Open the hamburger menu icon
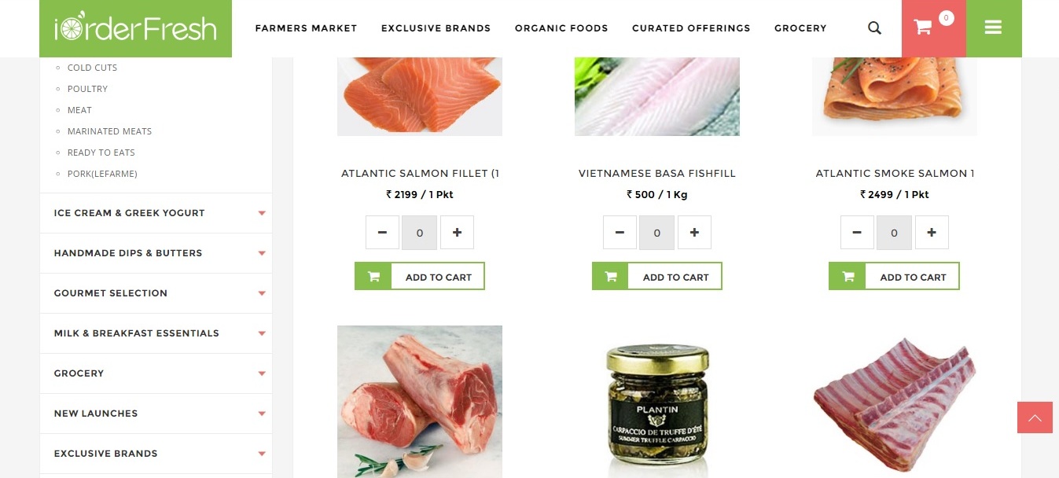The width and height of the screenshot is (1059, 478). pos(993,28)
